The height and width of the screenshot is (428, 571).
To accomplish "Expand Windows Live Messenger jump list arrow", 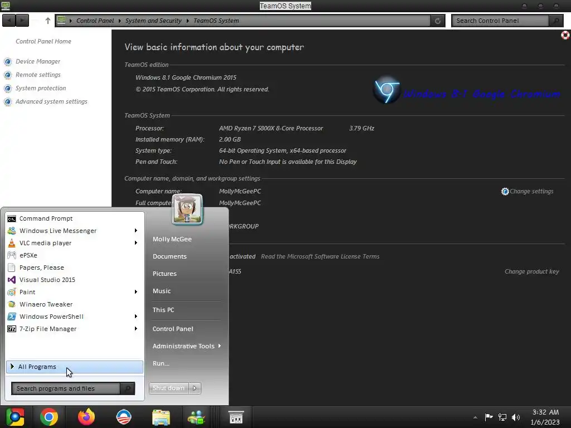I will pyautogui.click(x=136, y=231).
